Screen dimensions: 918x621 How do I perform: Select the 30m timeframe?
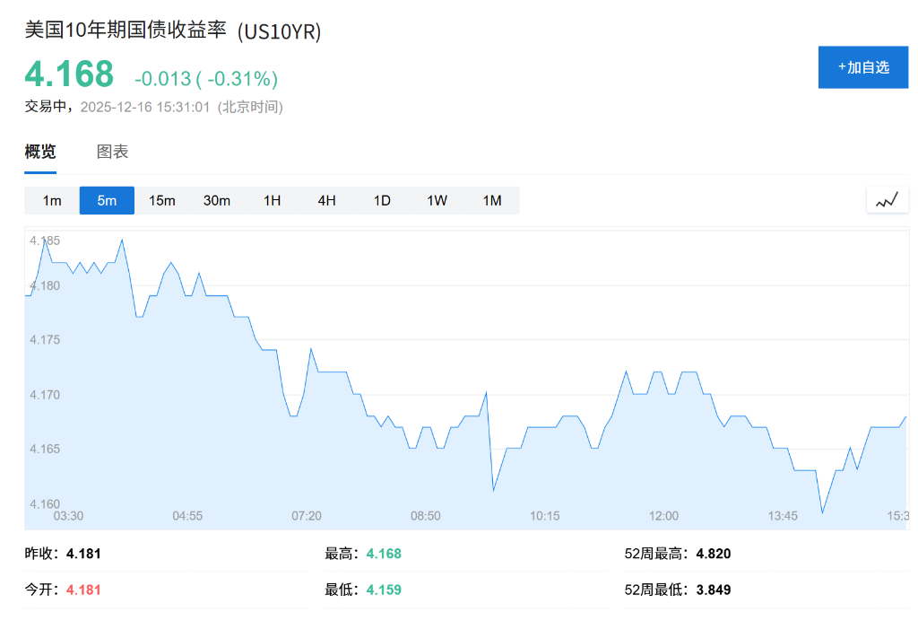[217, 200]
